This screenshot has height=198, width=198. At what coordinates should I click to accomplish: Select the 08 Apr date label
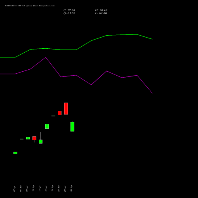tap(21, 188)
